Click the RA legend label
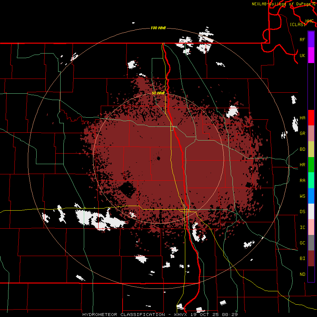Image resolution: width=317 pixels, height=317 pixels. coord(302,181)
